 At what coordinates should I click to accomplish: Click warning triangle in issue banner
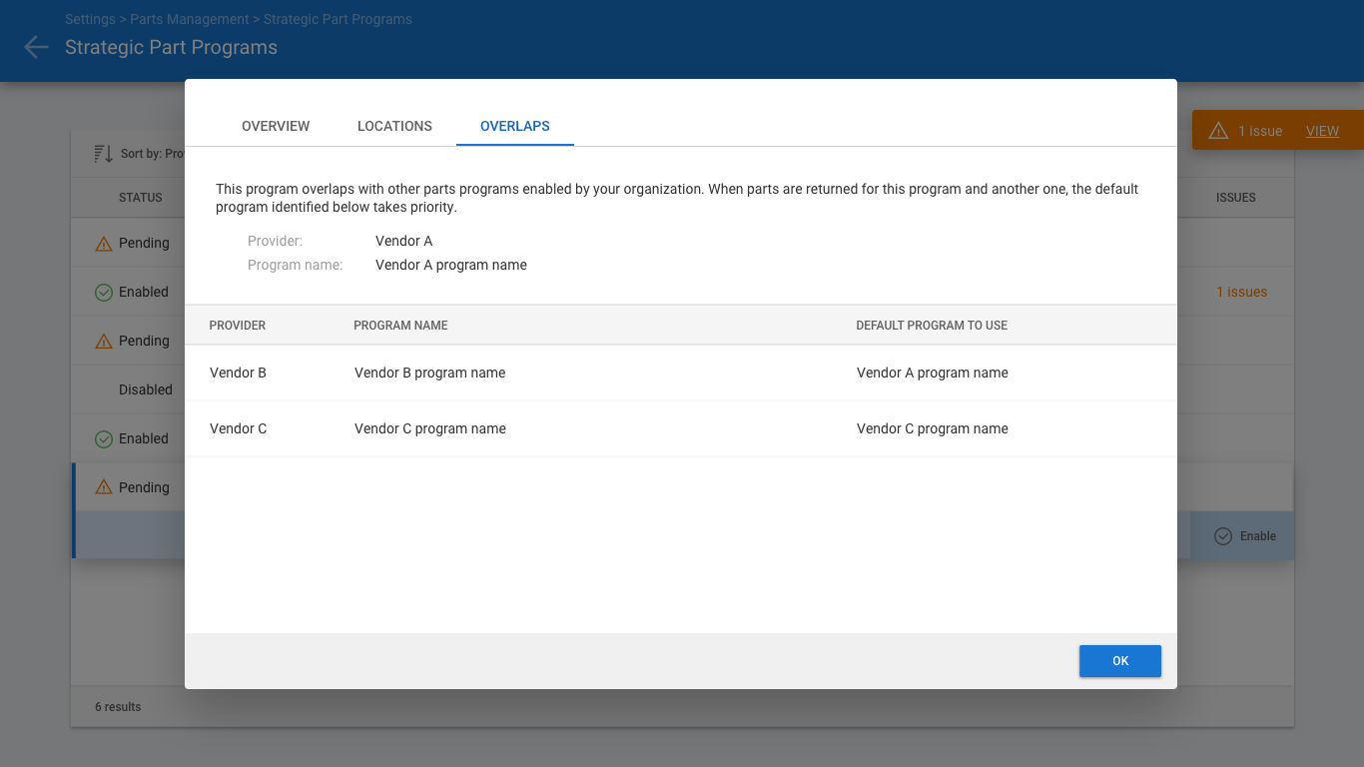pos(1218,131)
